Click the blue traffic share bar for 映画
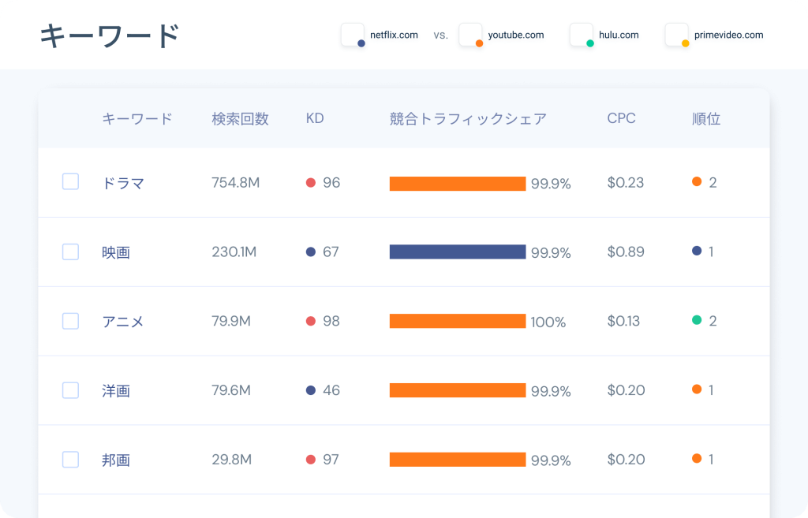Screen dimensions: 808x518 458,252
